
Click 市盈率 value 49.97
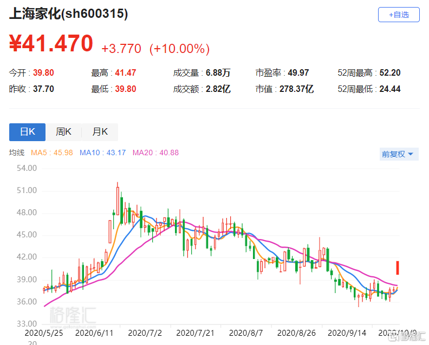coord(298,73)
